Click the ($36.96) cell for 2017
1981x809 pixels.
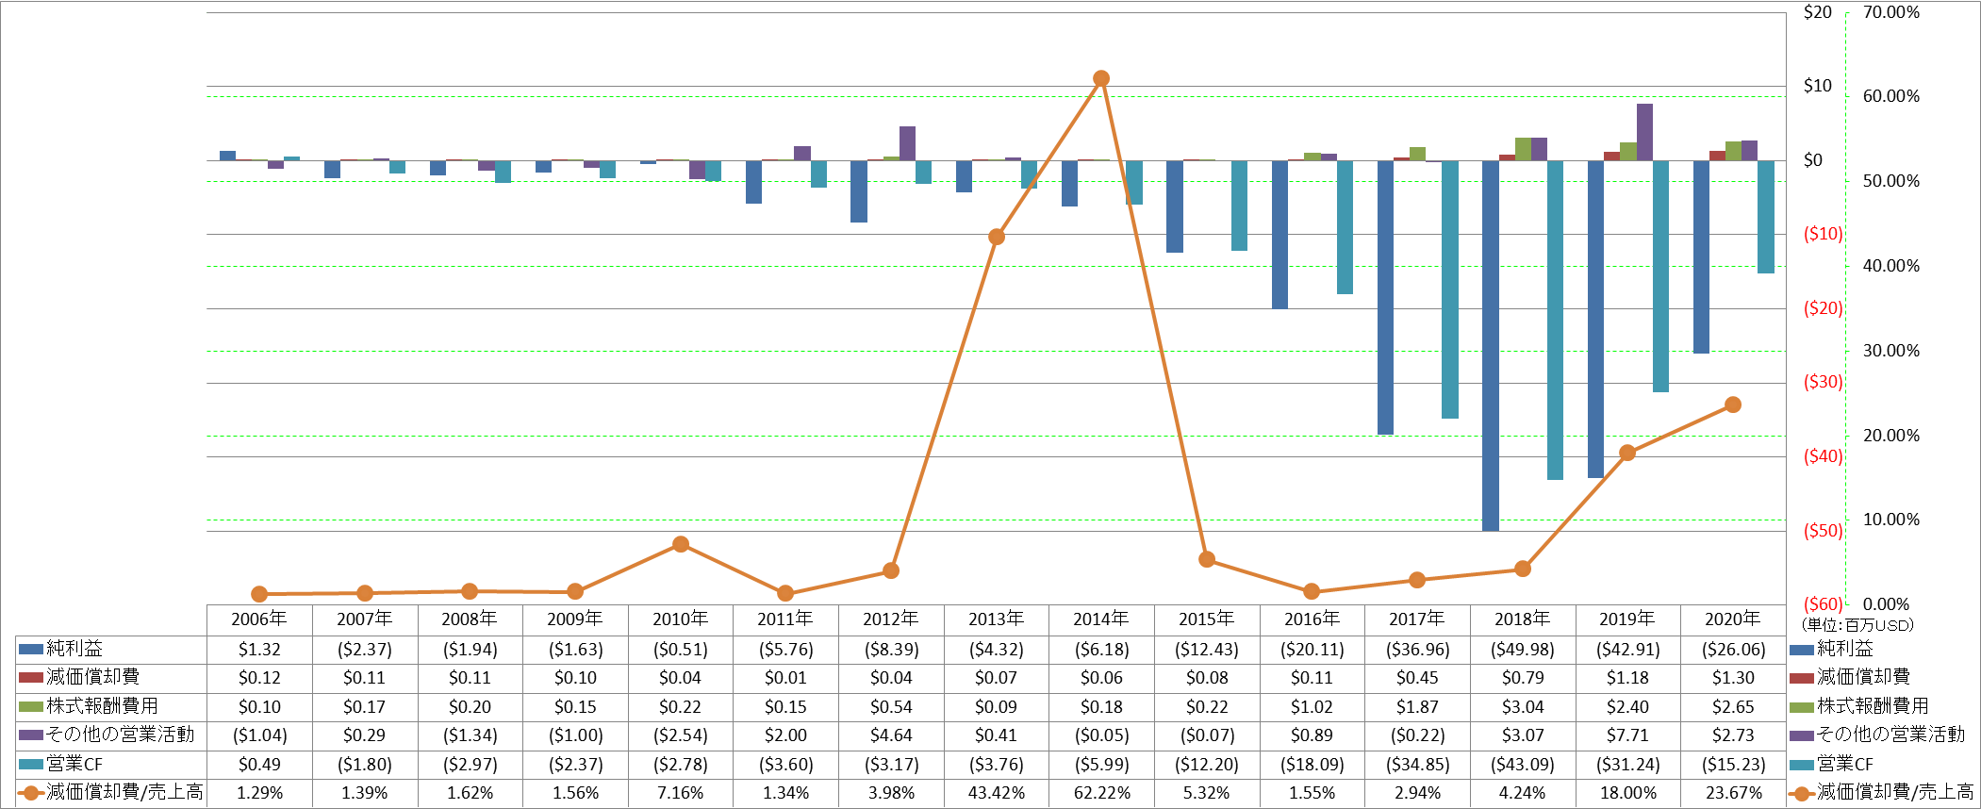[x=1417, y=650]
